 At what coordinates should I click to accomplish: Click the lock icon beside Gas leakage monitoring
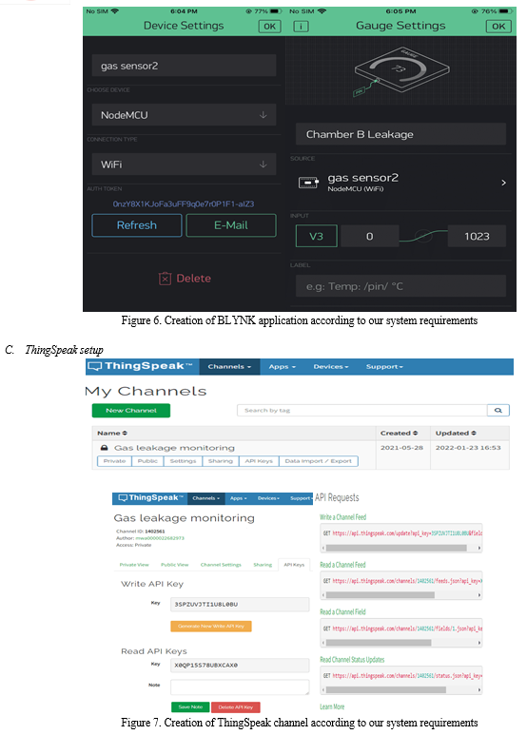(x=104, y=448)
